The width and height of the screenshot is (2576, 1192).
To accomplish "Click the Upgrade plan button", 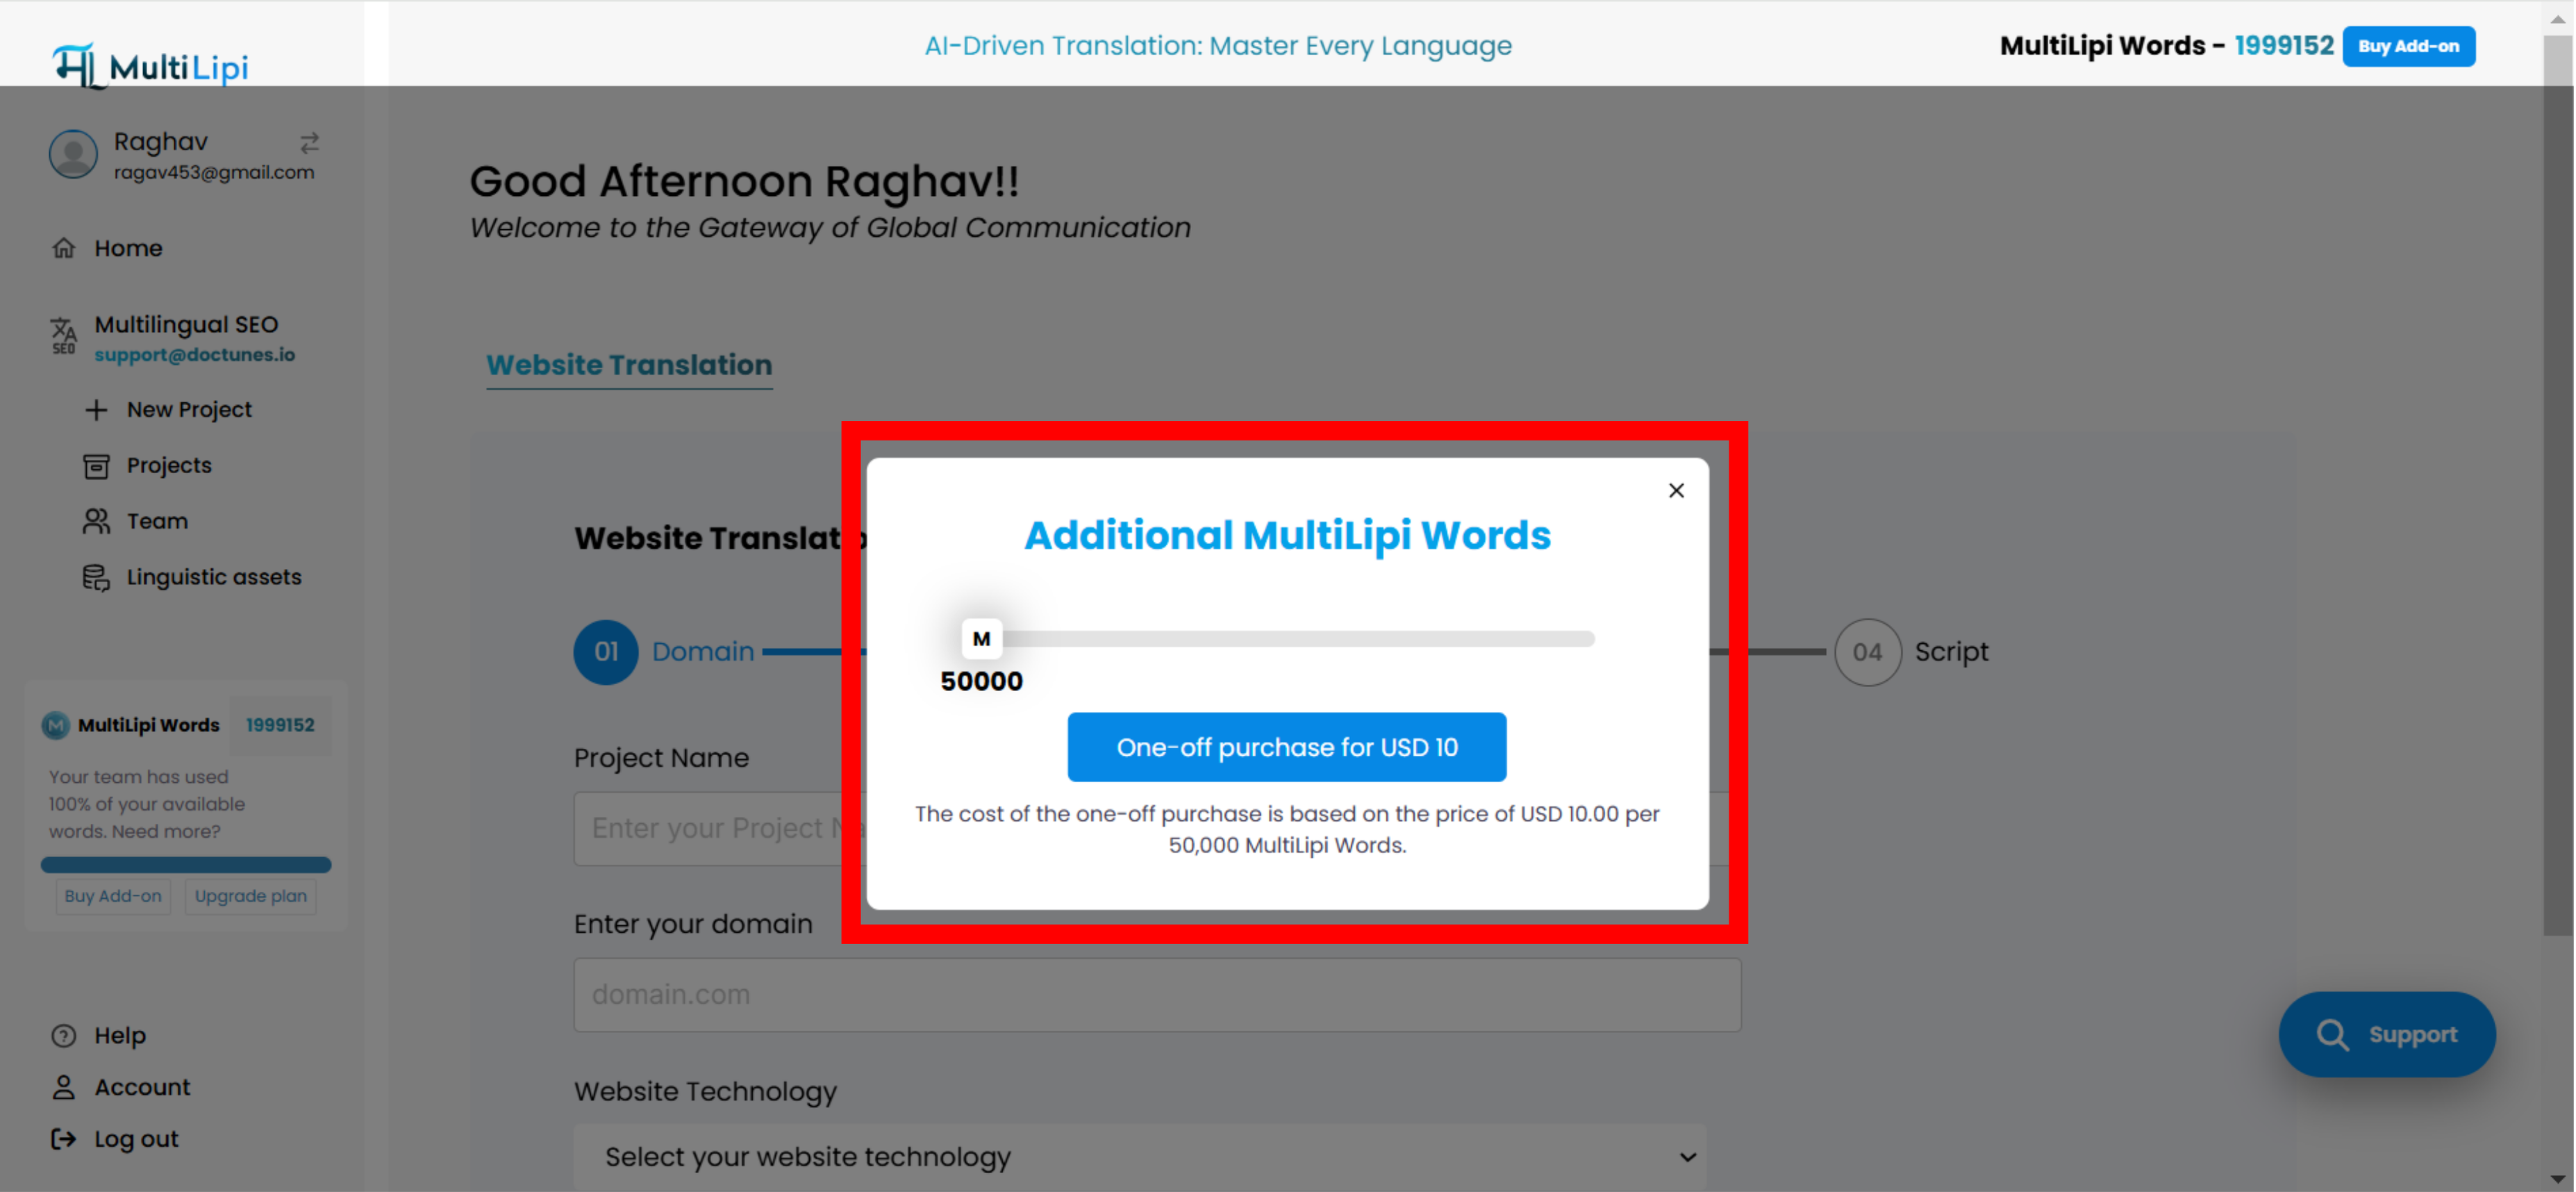I will click(x=251, y=896).
